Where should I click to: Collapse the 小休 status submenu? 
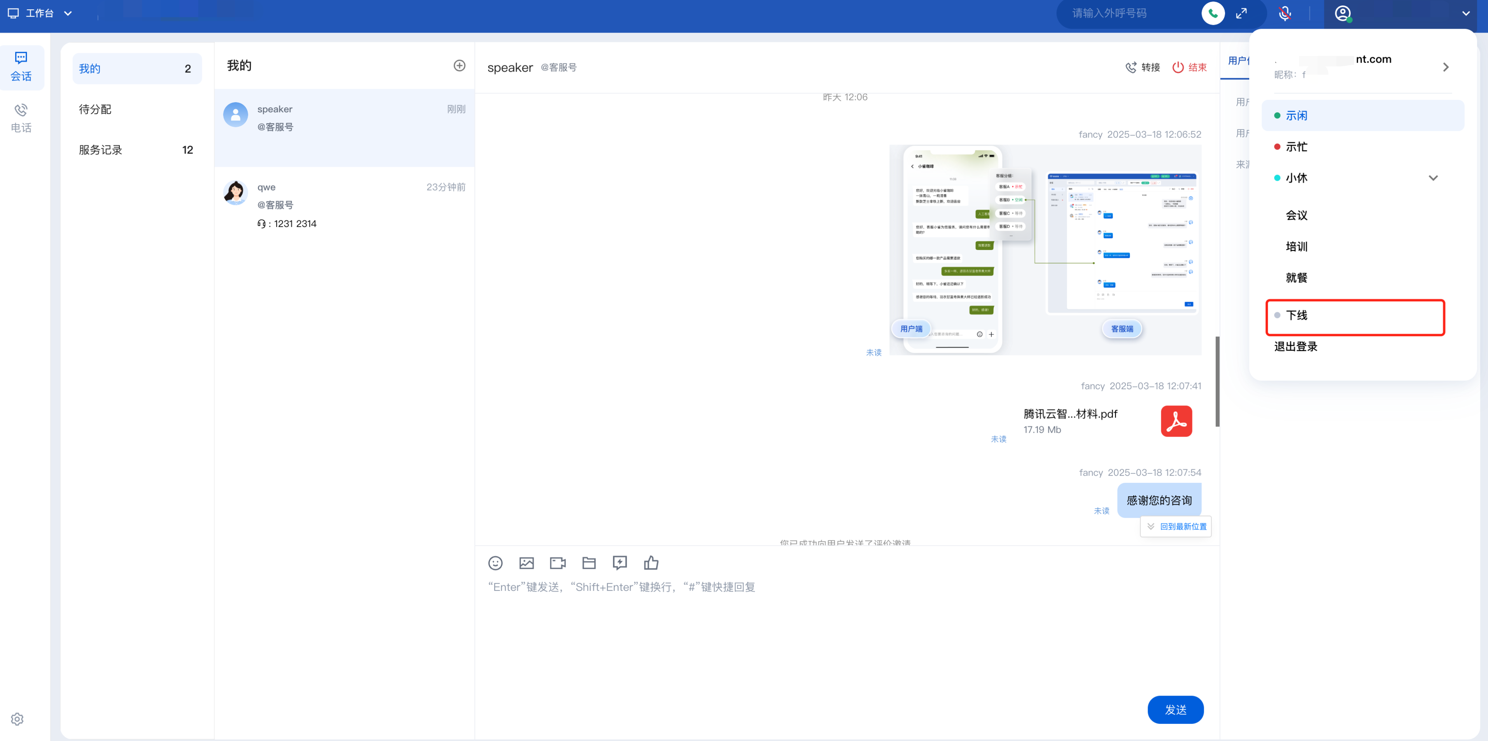click(1432, 178)
